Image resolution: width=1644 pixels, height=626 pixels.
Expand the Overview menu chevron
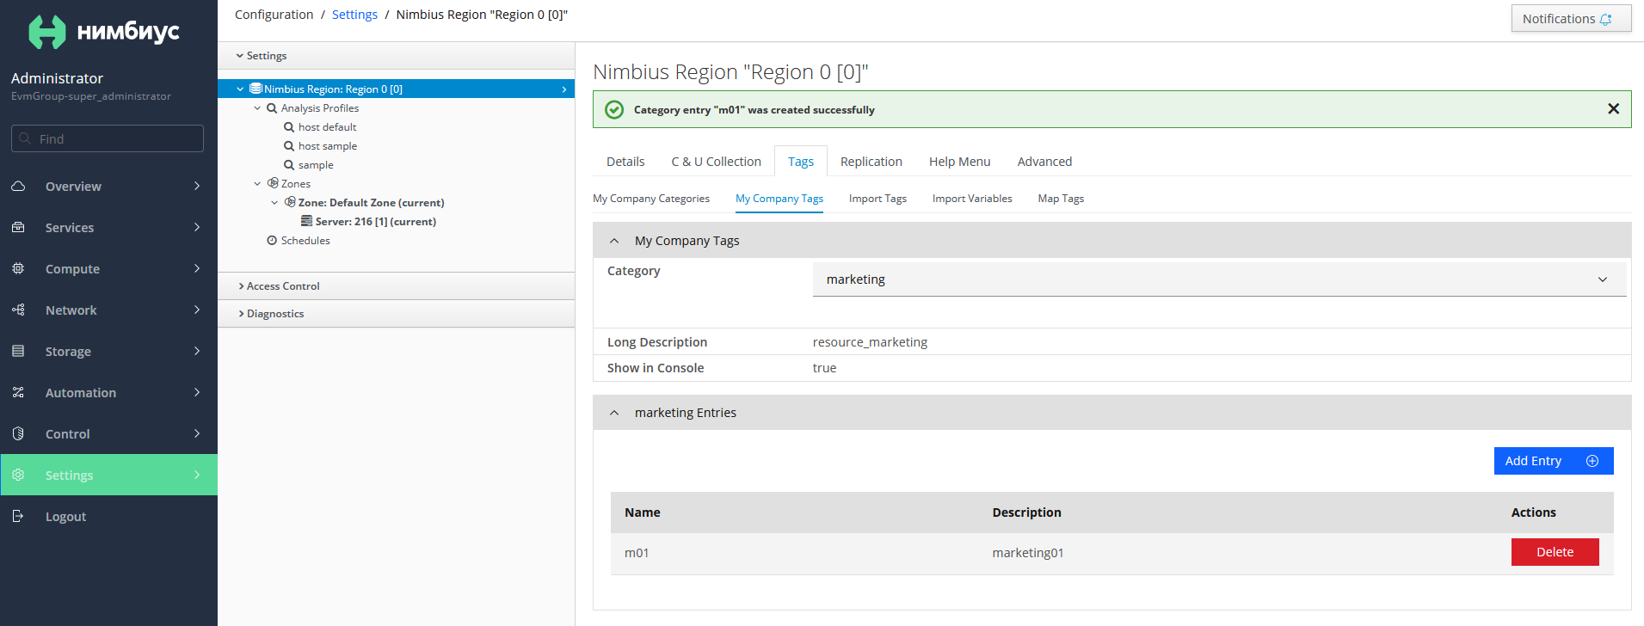click(x=197, y=186)
